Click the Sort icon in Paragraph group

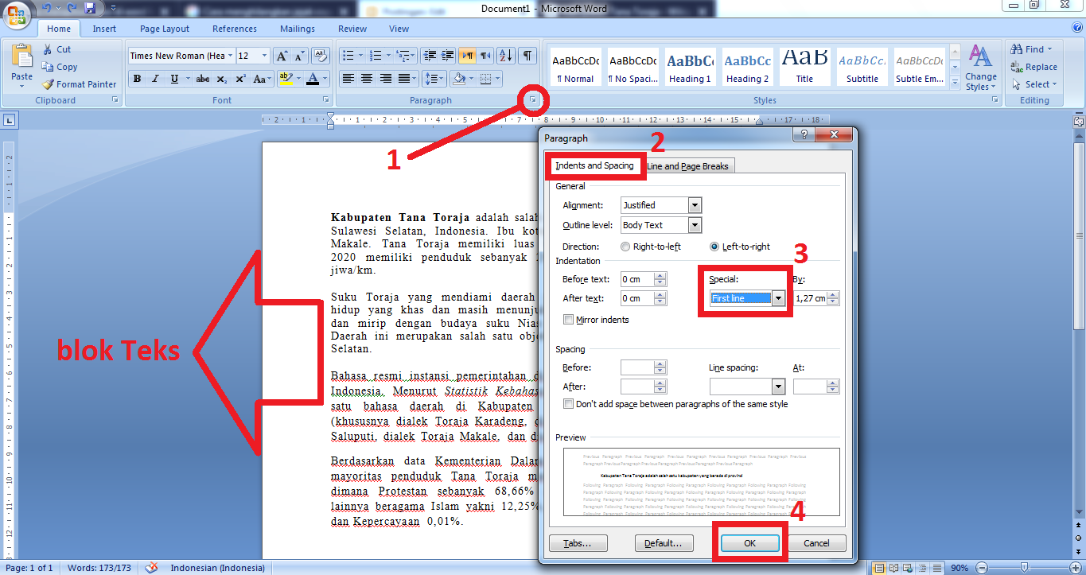[506, 56]
